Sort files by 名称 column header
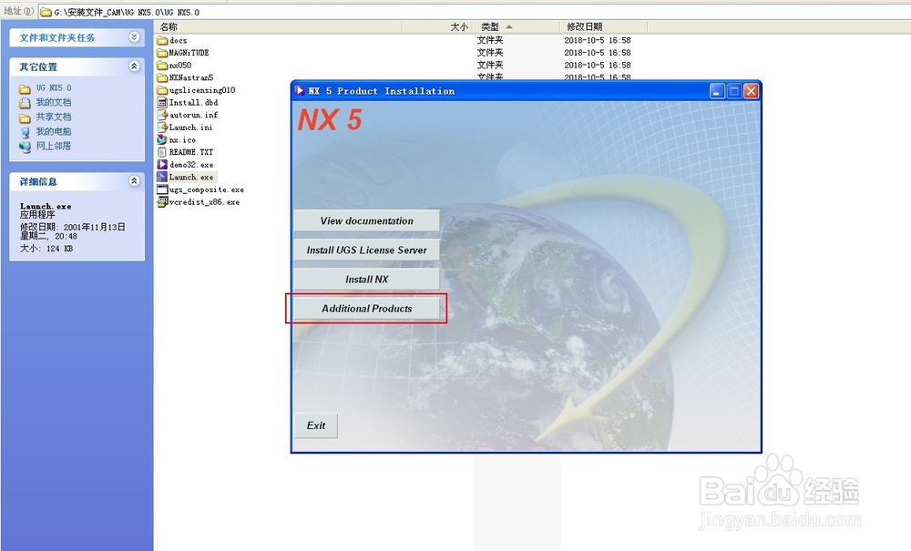 point(278,26)
